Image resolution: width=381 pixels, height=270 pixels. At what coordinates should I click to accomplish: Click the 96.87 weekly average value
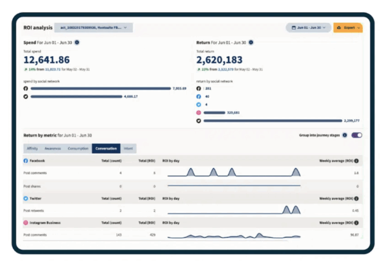355,235
